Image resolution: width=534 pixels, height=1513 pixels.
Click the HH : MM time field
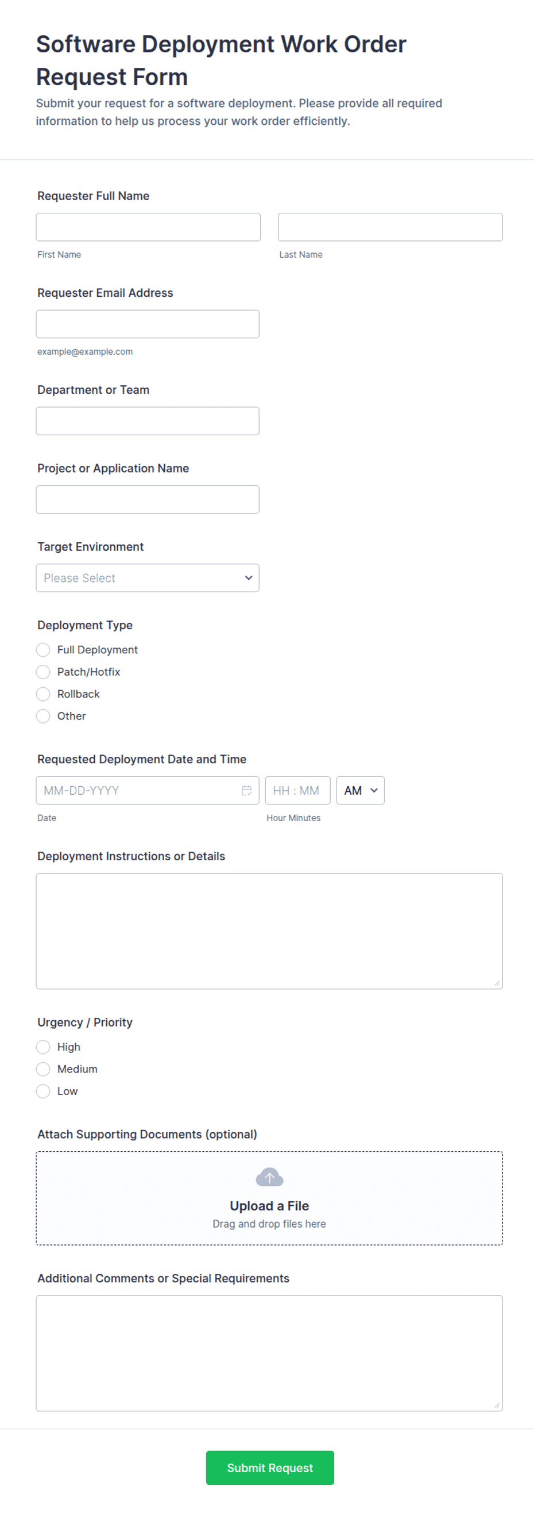[x=298, y=791]
